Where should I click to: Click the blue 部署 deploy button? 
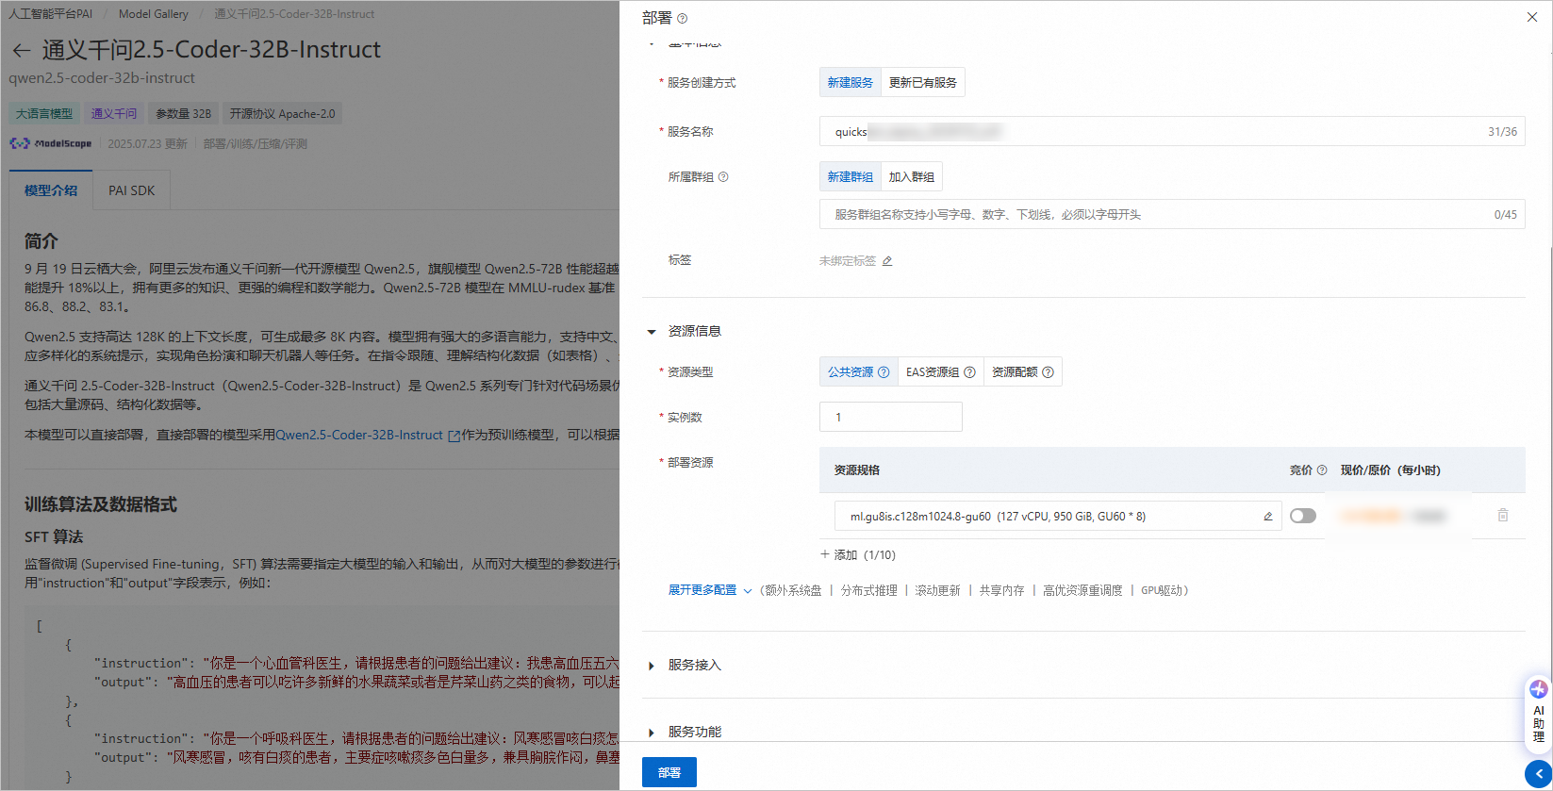click(669, 772)
